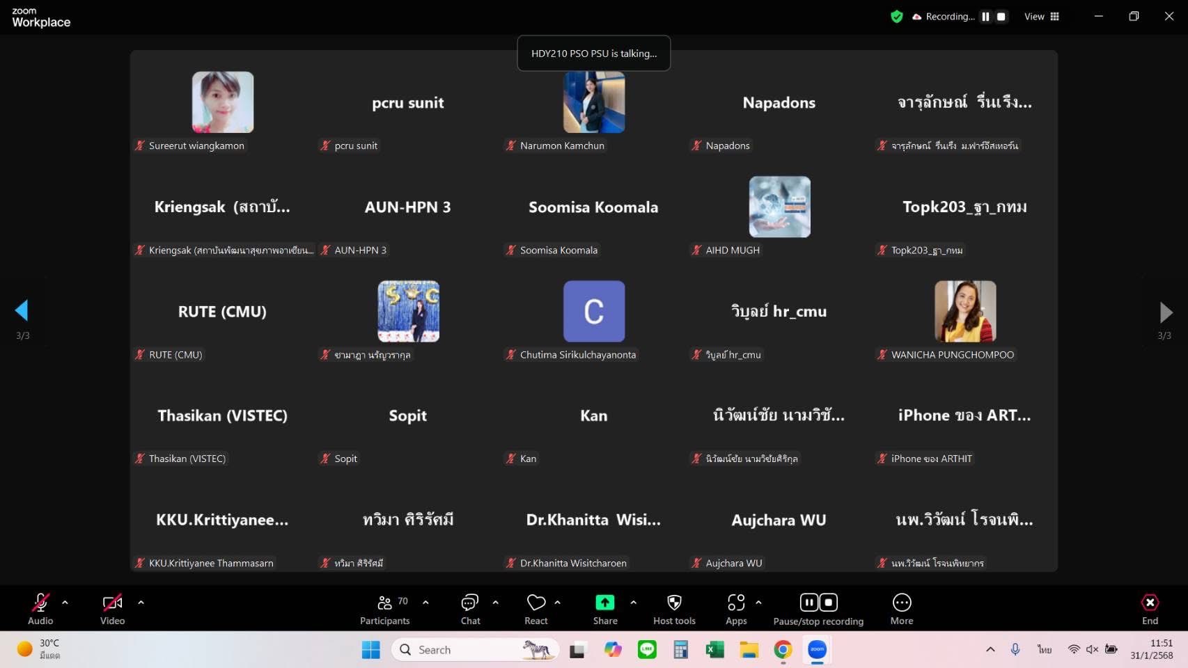Pause recording in the top bar
This screenshot has height=668, width=1188.
pos(985,17)
